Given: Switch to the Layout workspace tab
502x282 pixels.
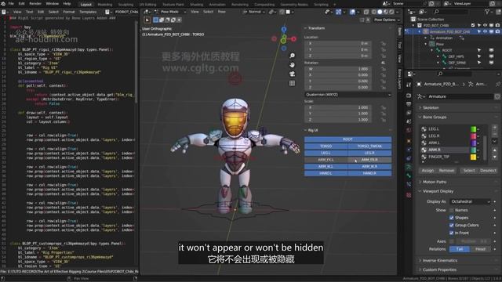Looking at the screenshot, I should point(85,5).
